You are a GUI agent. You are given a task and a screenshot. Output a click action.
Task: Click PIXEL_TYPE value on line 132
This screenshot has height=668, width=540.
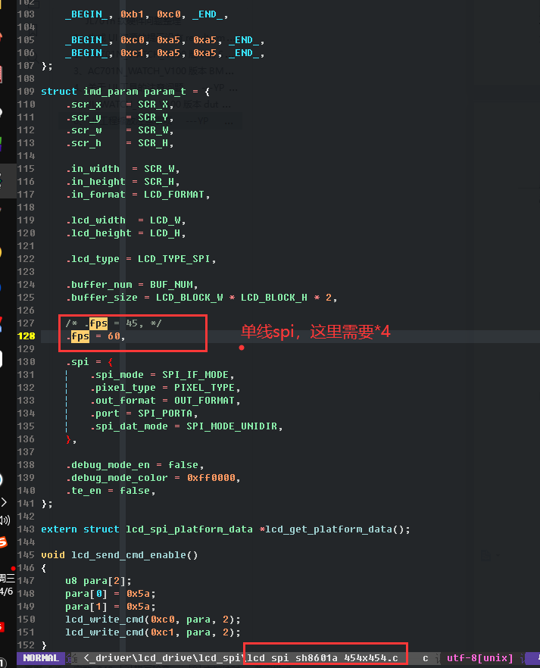coord(204,388)
